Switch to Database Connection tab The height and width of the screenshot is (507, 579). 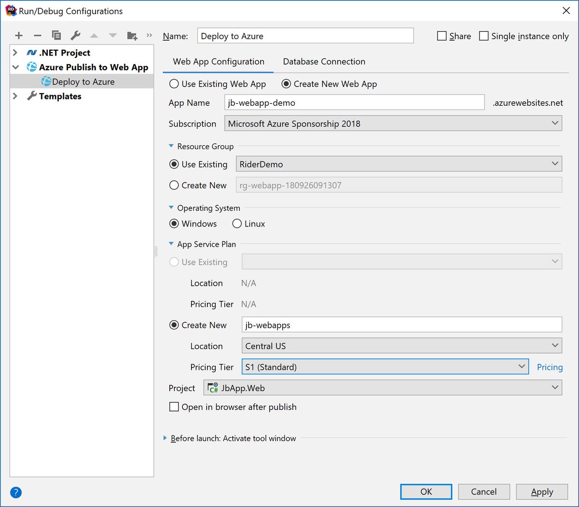point(324,61)
